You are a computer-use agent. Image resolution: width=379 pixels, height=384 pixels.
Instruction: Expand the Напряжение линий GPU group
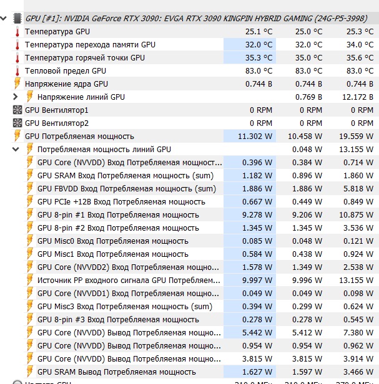coord(15,97)
